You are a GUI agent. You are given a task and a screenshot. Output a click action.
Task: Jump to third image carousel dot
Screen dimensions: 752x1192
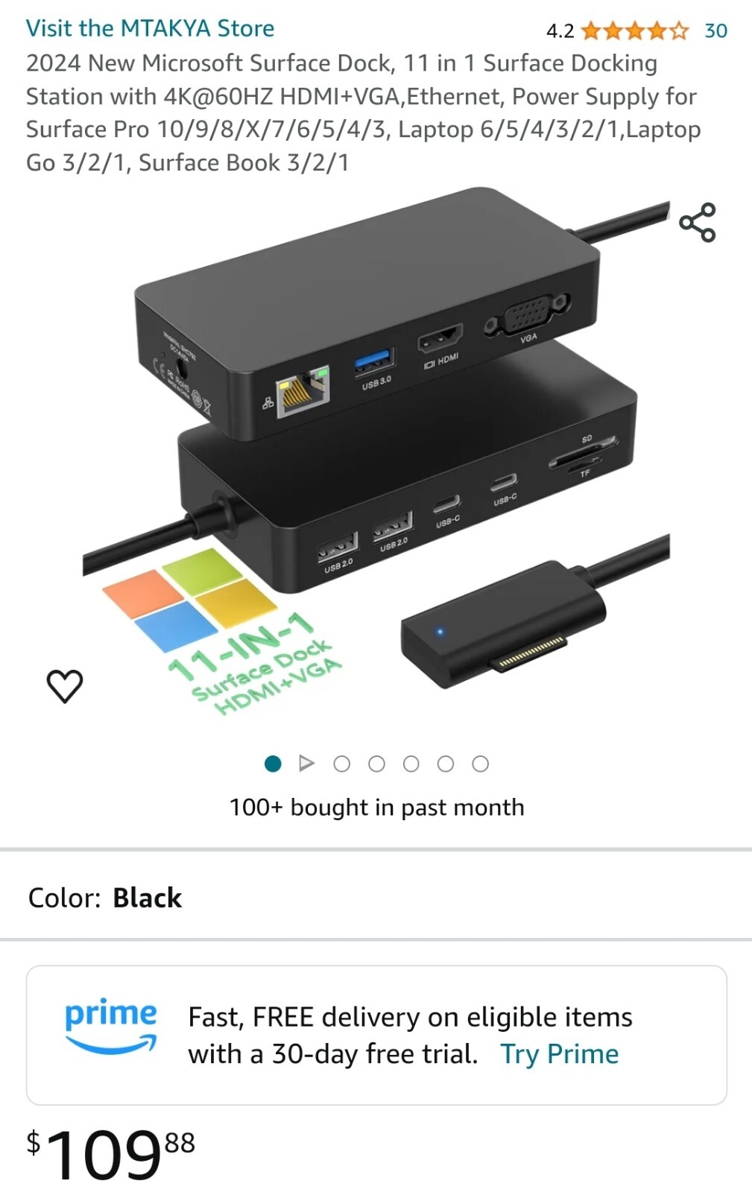pyautogui.click(x=341, y=764)
